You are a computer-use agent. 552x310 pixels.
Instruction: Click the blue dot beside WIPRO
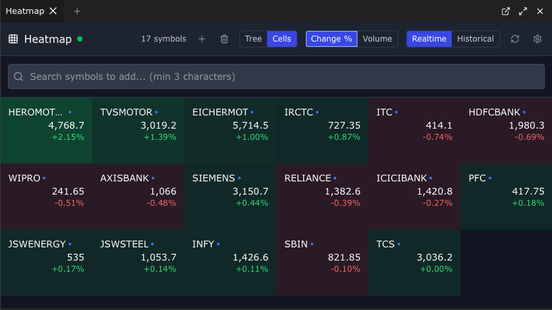tap(44, 178)
